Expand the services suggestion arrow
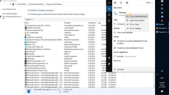Viewport: 169px width, 95px height. pyautogui.click(x=152, y=56)
